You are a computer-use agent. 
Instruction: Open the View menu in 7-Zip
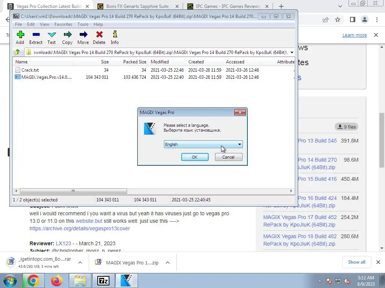tap(44, 24)
